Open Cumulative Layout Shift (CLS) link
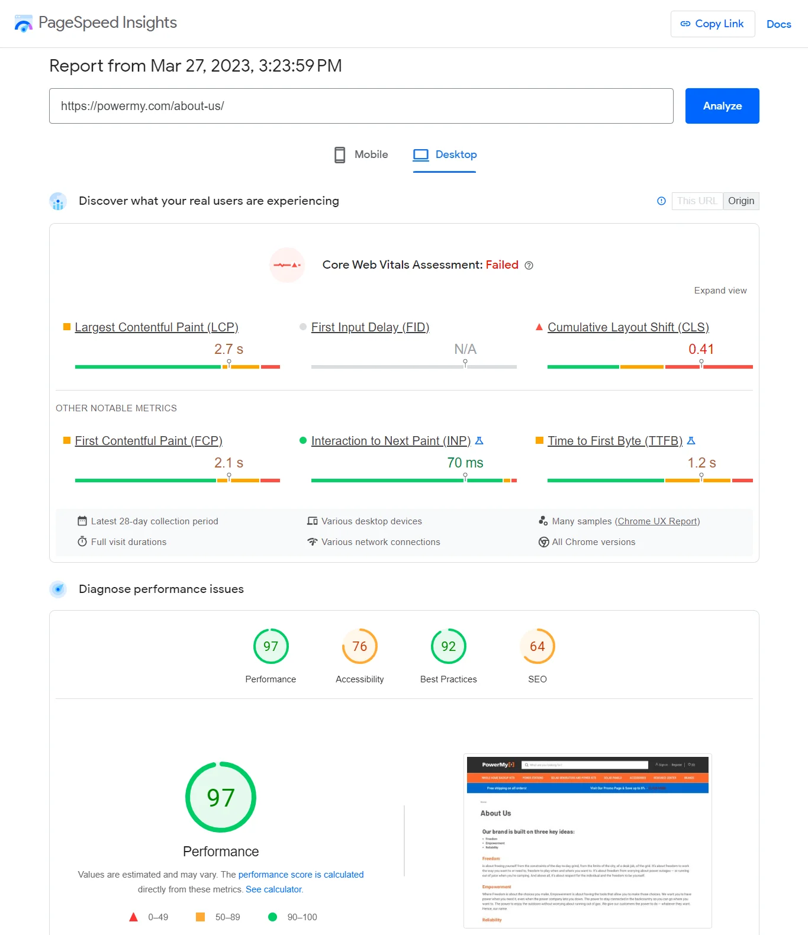Viewport: 808px width, 935px height. (628, 327)
